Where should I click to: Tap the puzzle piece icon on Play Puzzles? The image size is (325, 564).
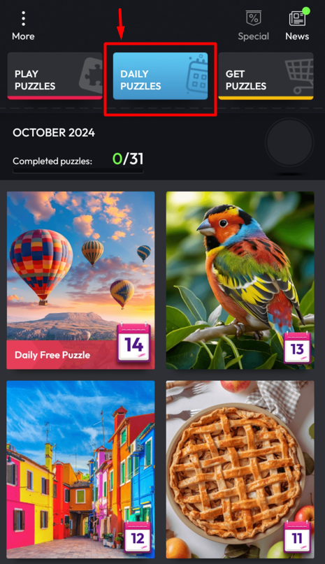[91, 75]
